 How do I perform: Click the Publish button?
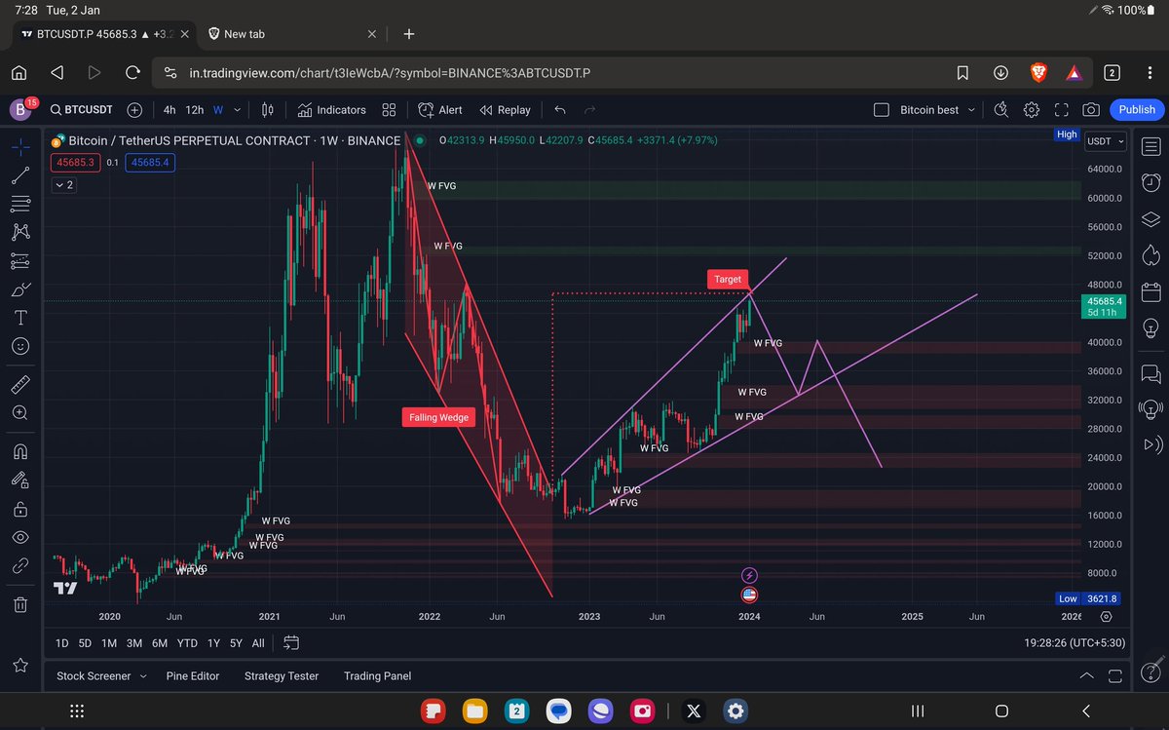tap(1137, 110)
